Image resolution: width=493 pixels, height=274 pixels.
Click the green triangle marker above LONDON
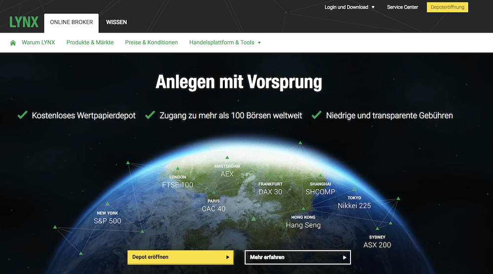point(177,168)
